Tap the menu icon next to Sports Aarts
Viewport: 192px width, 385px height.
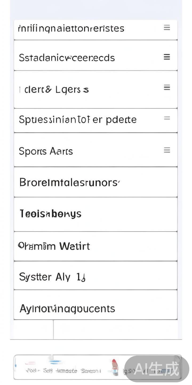pyautogui.click(x=167, y=150)
